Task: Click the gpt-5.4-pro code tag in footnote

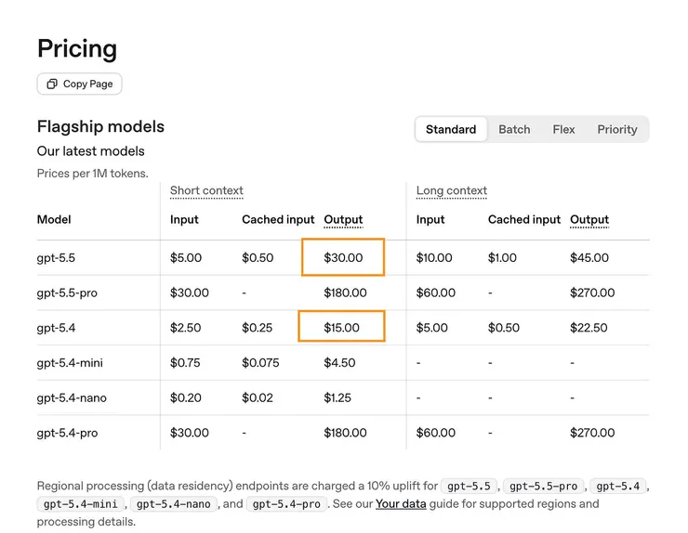Action: [x=285, y=504]
